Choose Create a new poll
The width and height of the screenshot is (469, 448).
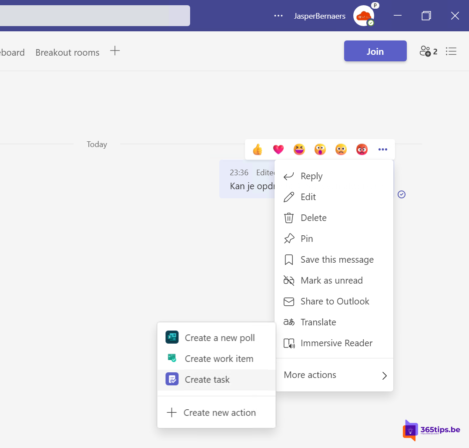(217, 338)
